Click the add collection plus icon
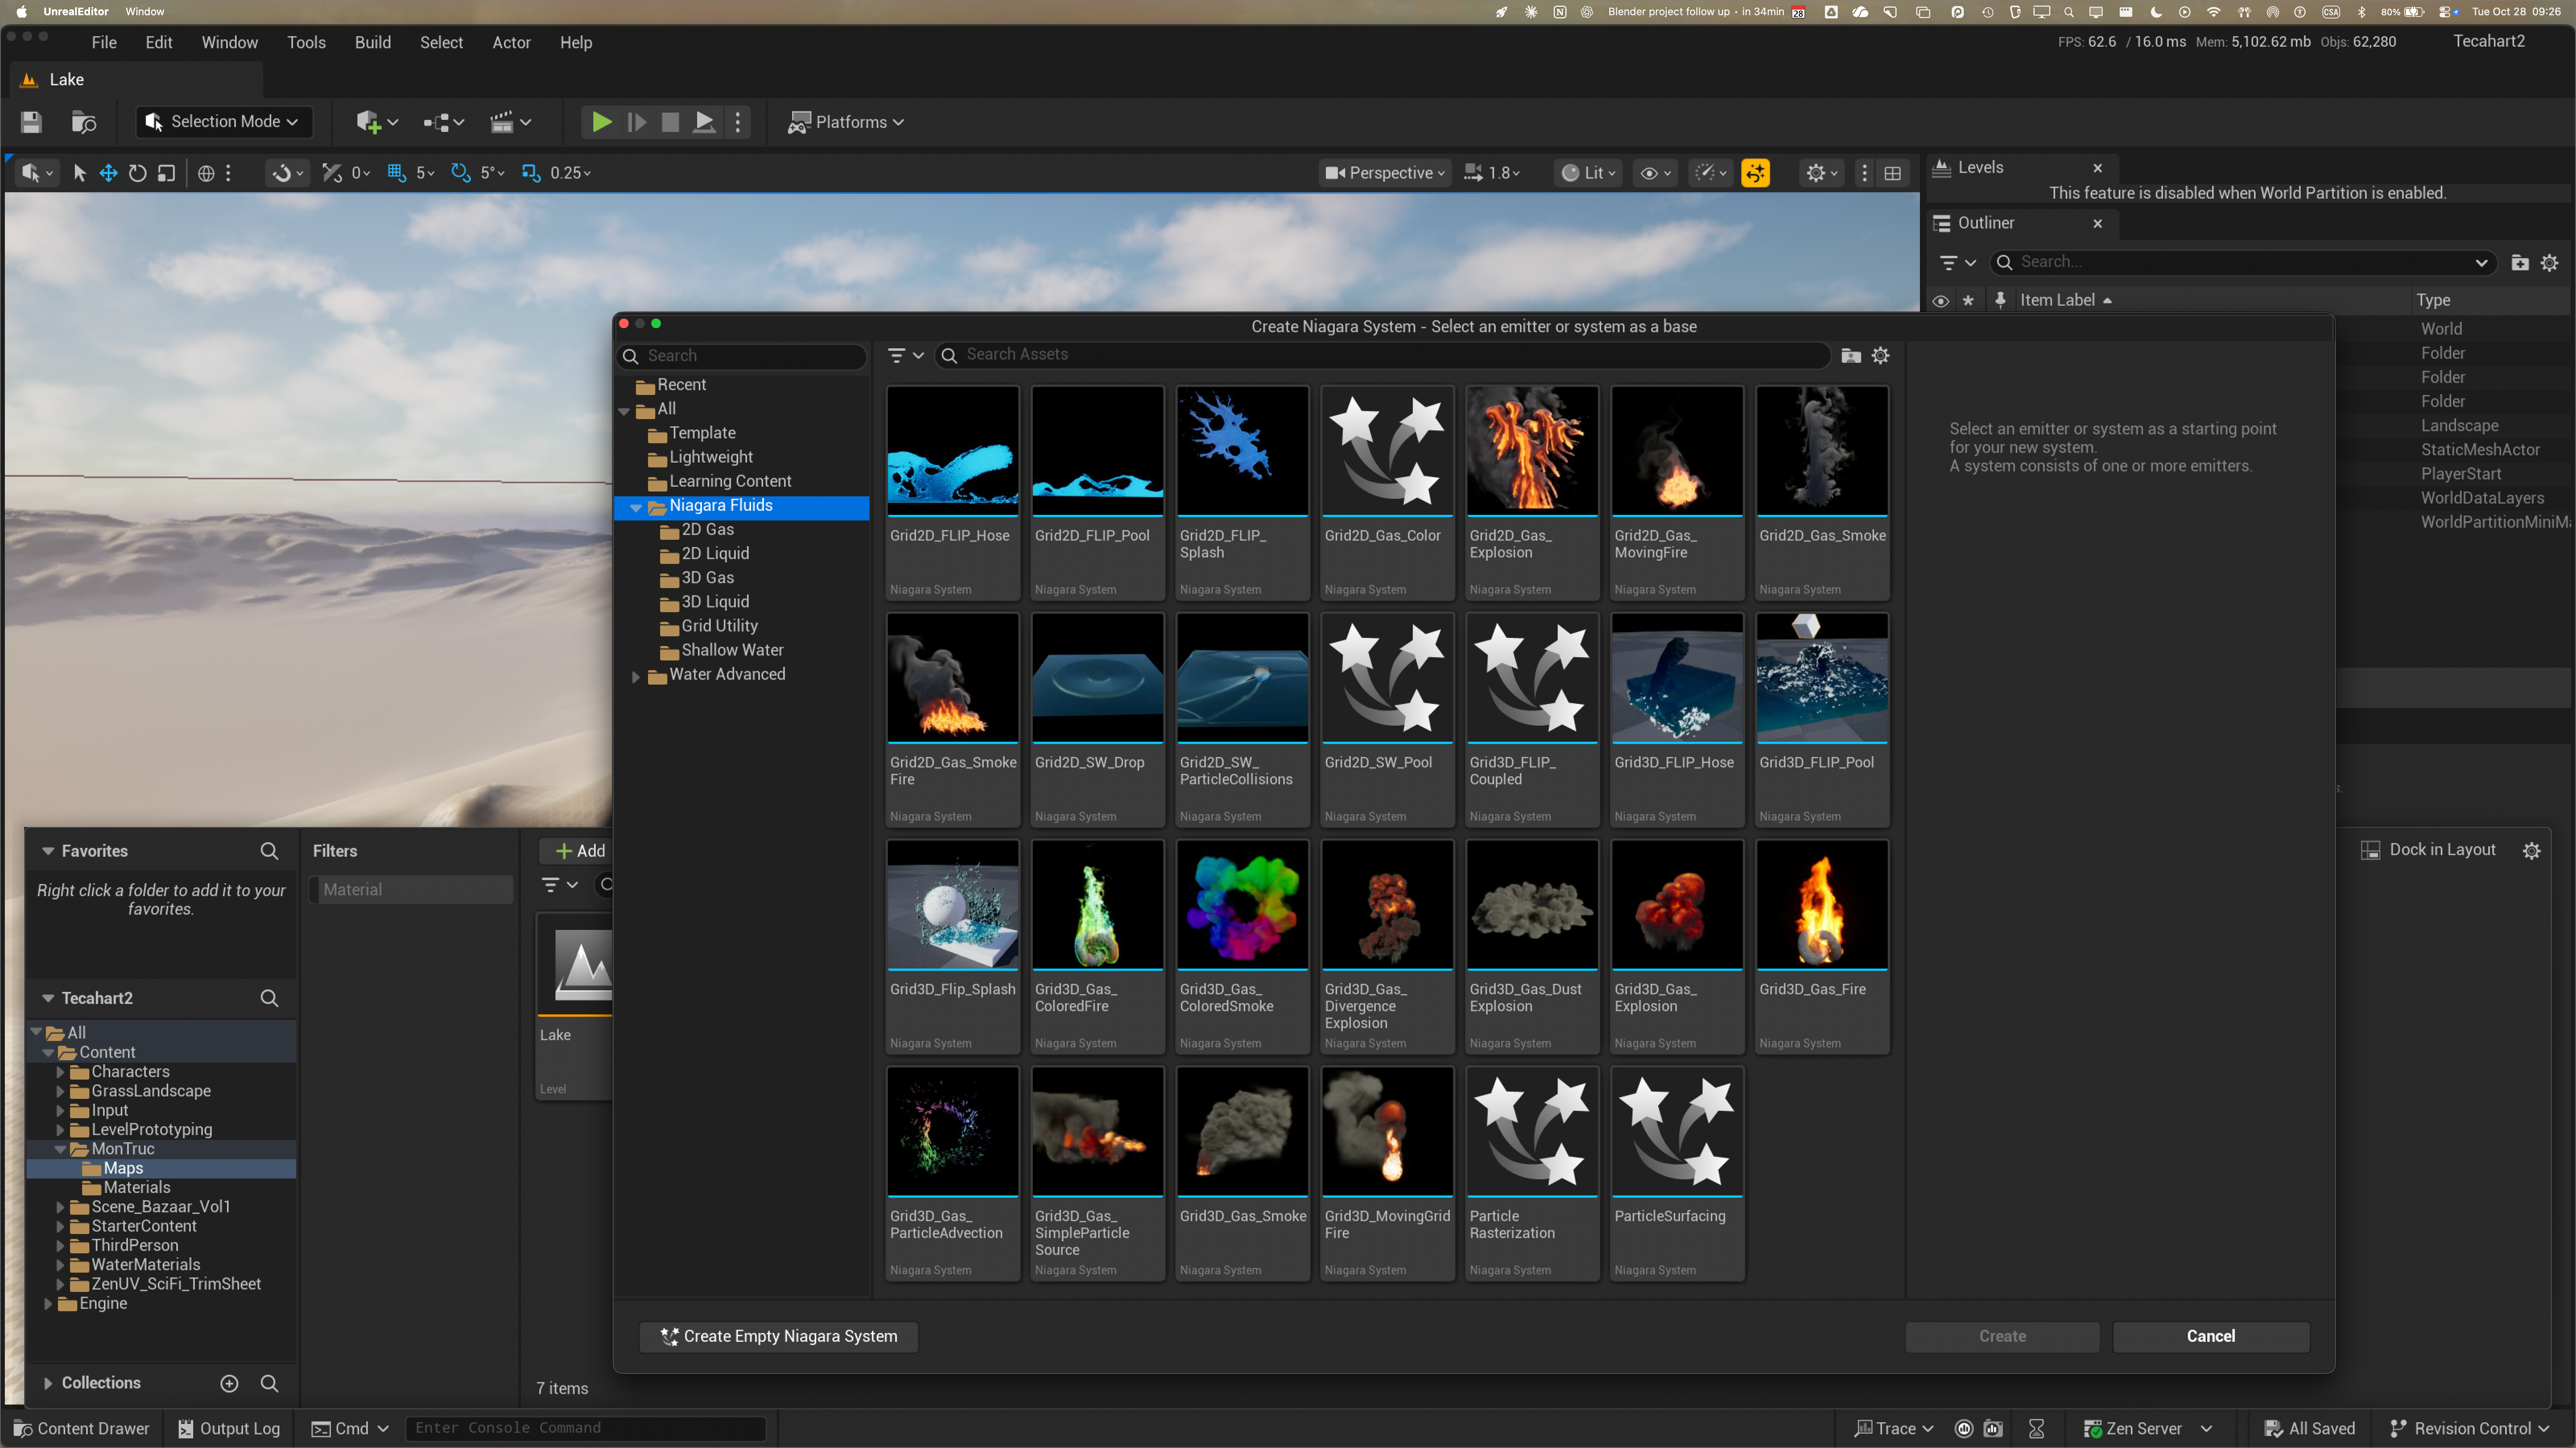 229,1383
